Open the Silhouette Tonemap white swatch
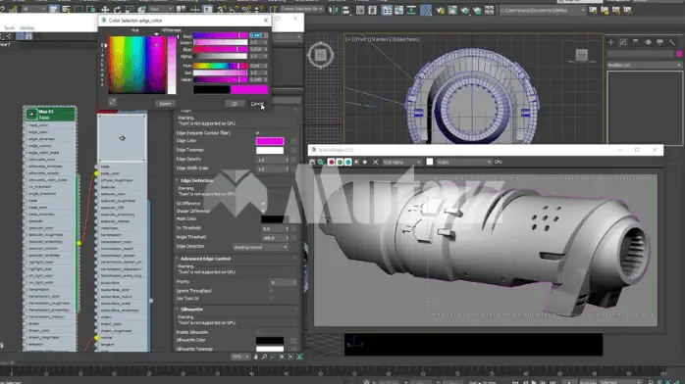The image size is (685, 384). tap(270, 349)
